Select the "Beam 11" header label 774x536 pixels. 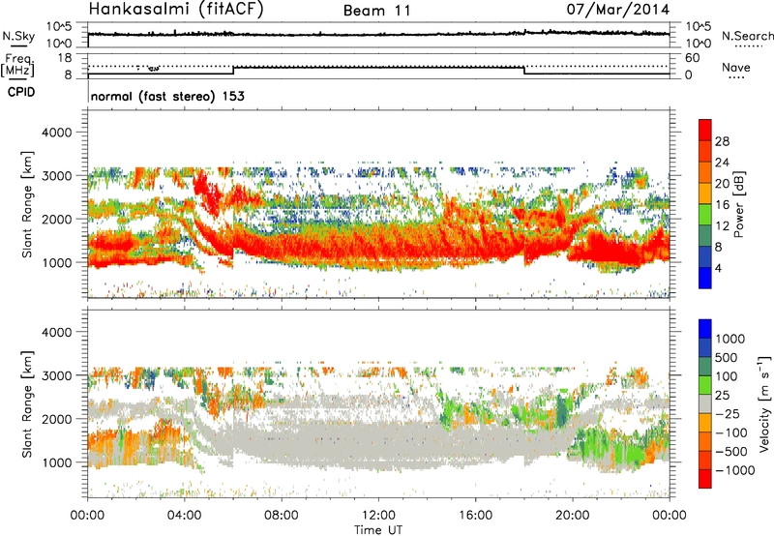(376, 11)
